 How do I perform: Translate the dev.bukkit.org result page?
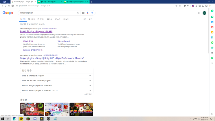pyautogui.click(x=50, y=29)
